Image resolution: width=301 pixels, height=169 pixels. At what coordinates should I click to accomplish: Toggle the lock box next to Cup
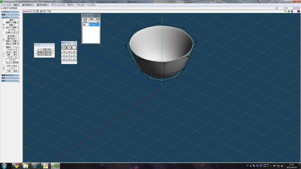87,25
